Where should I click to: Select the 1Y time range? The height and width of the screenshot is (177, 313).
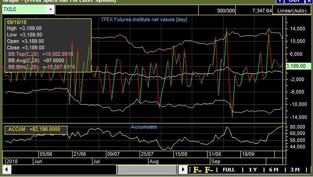252,170
